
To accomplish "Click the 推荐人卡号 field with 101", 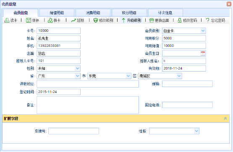I will click(x=58, y=61).
